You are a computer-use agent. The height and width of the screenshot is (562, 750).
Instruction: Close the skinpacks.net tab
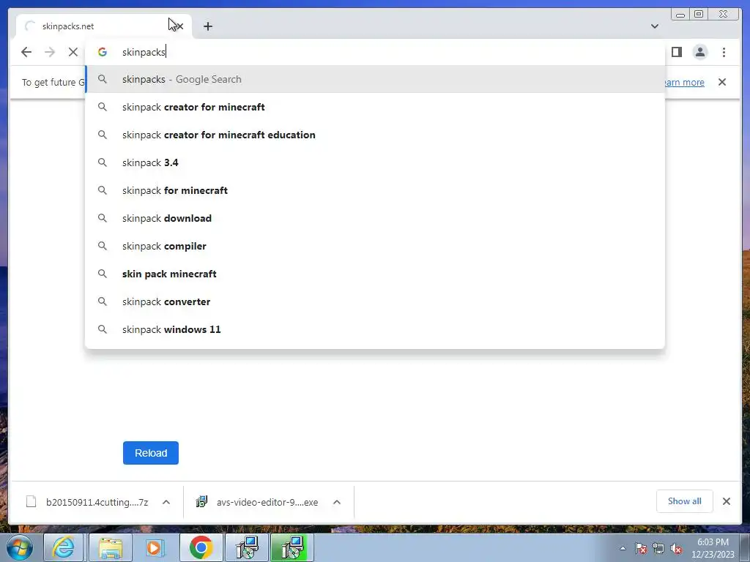(x=179, y=26)
